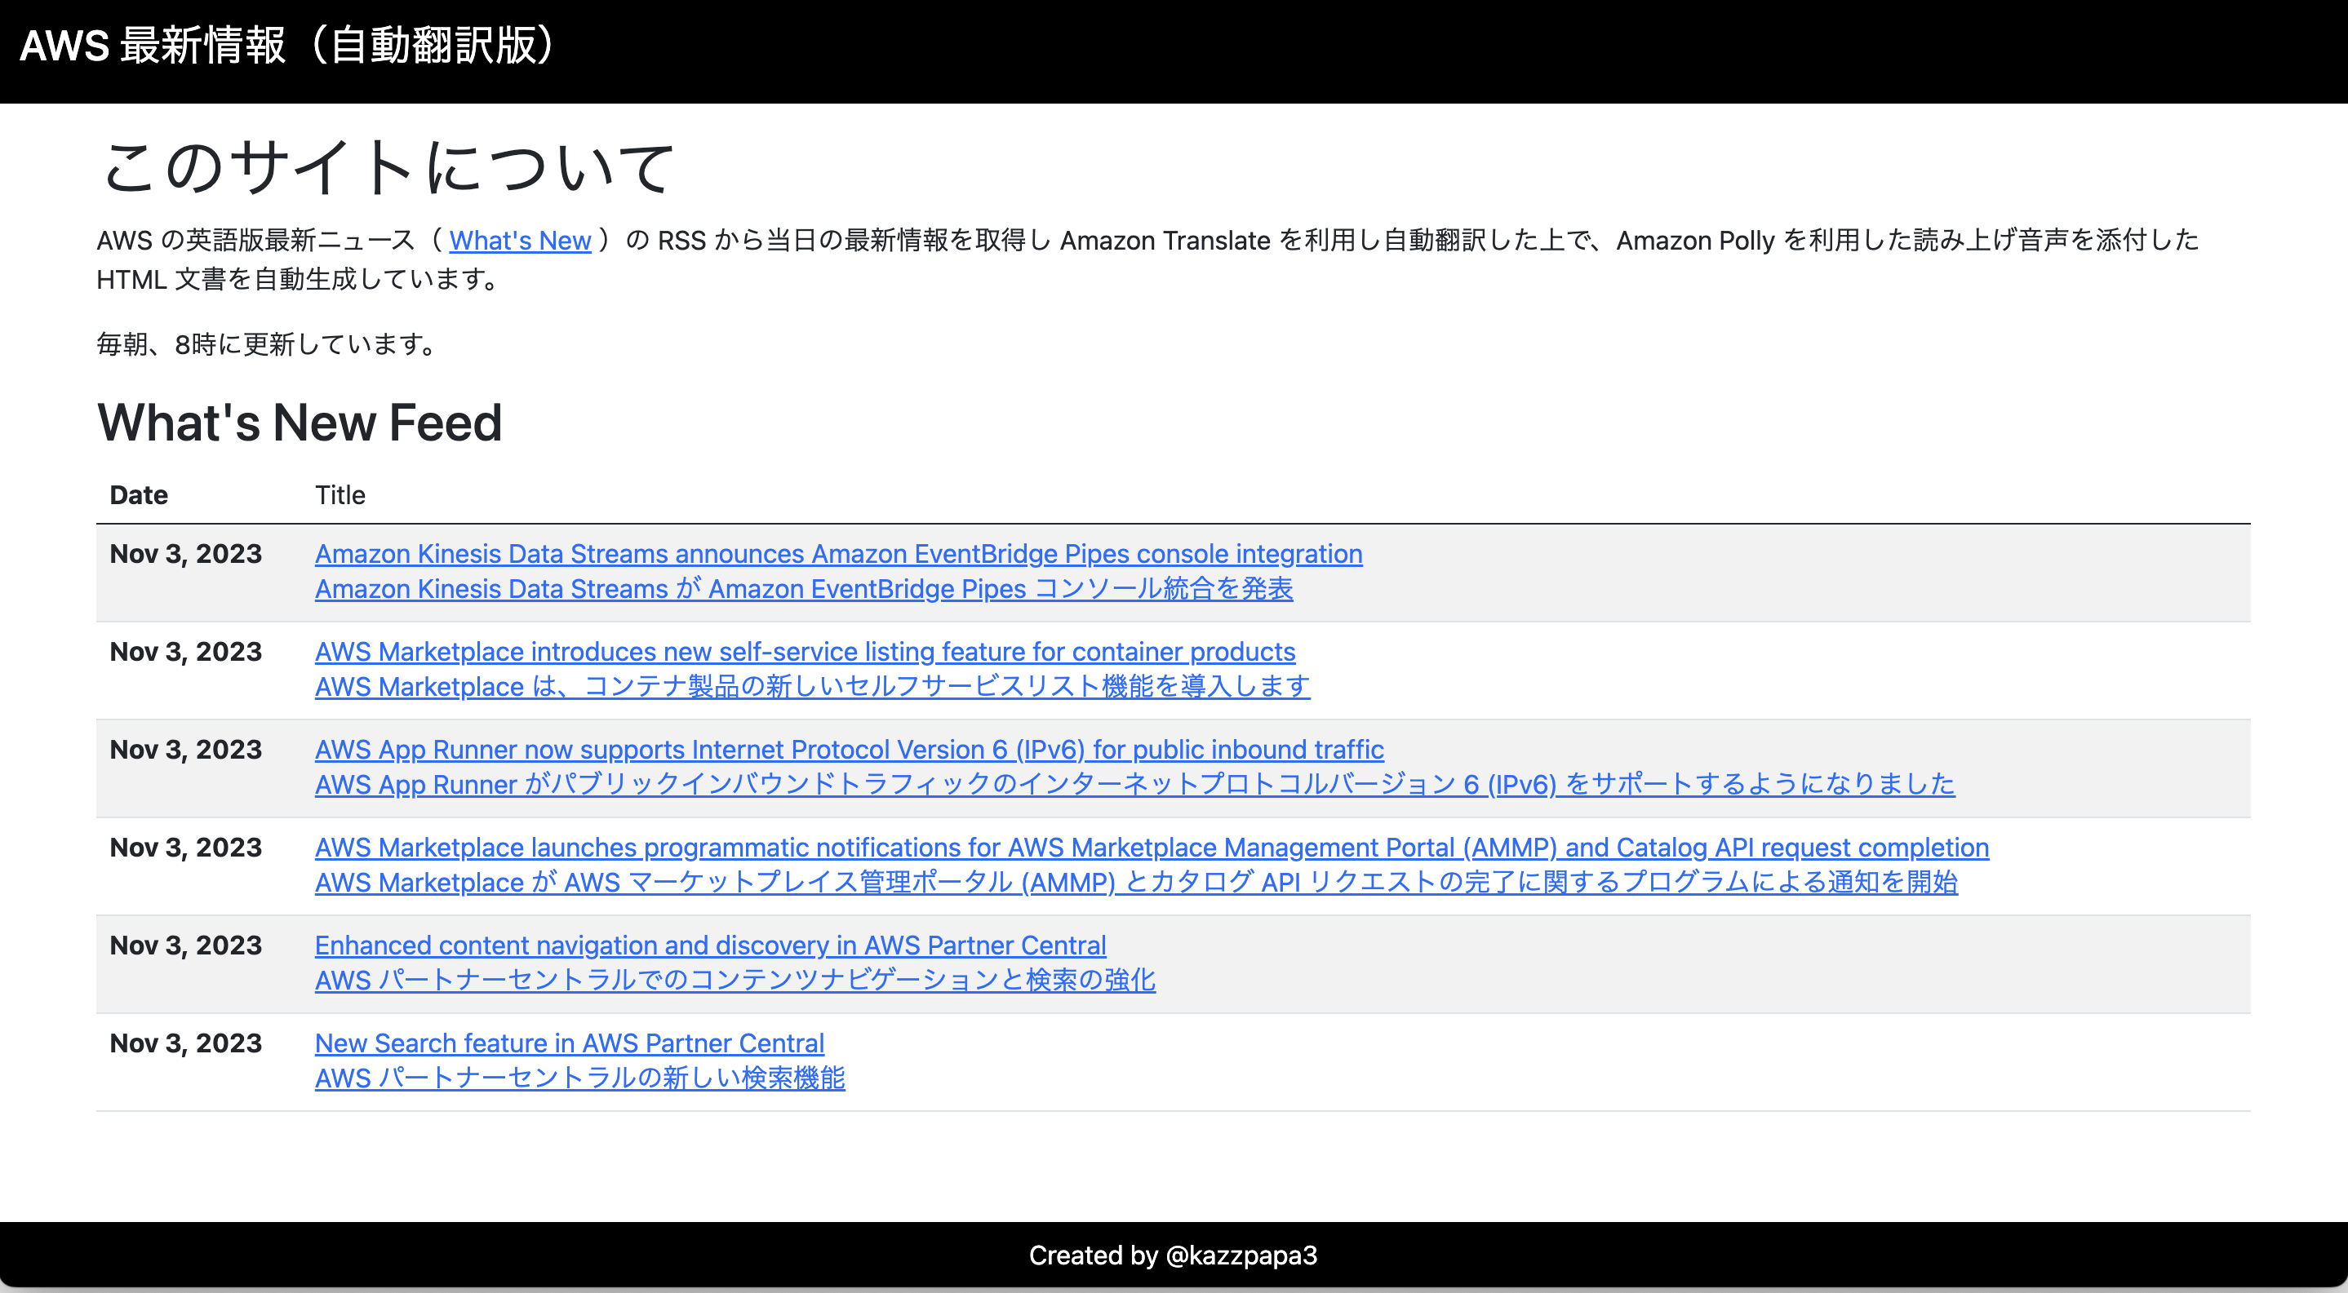
Task: Click the Title column header
Action: click(340, 495)
